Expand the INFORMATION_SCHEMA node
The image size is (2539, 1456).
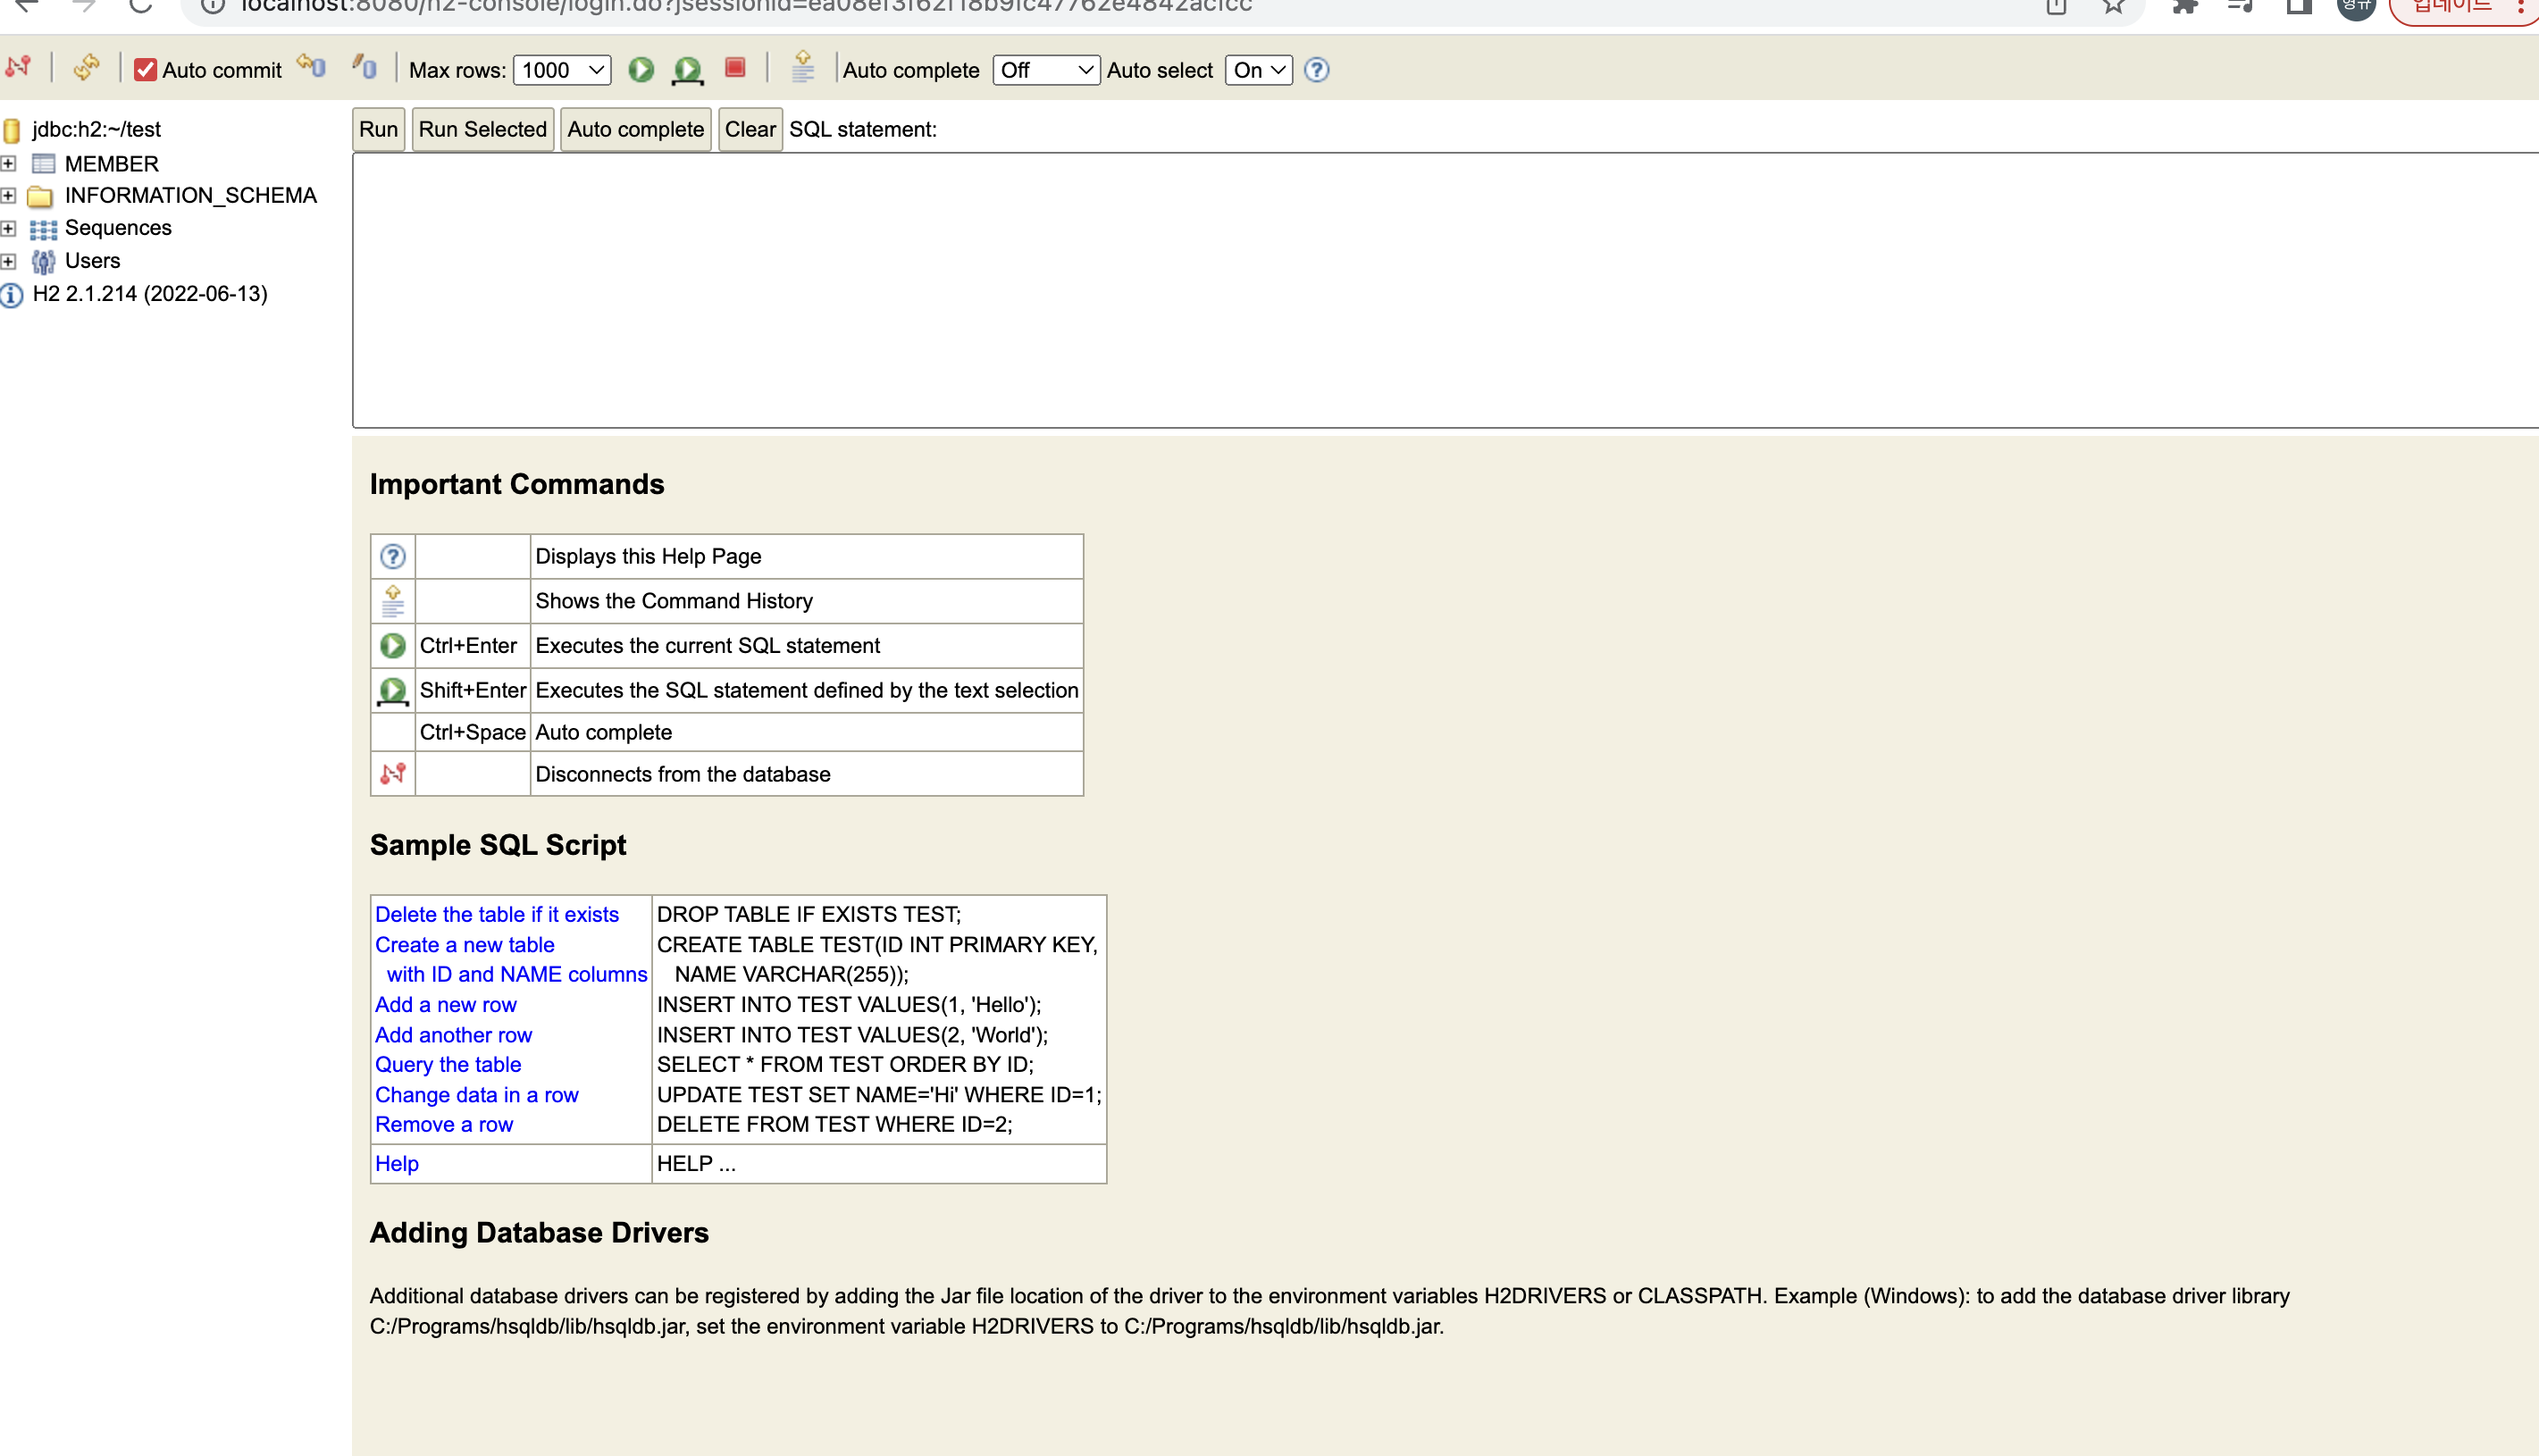8,195
